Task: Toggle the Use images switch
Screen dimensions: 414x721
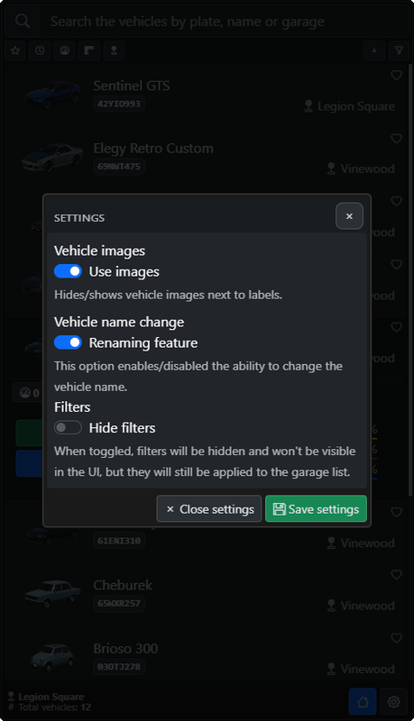Action: [68, 271]
